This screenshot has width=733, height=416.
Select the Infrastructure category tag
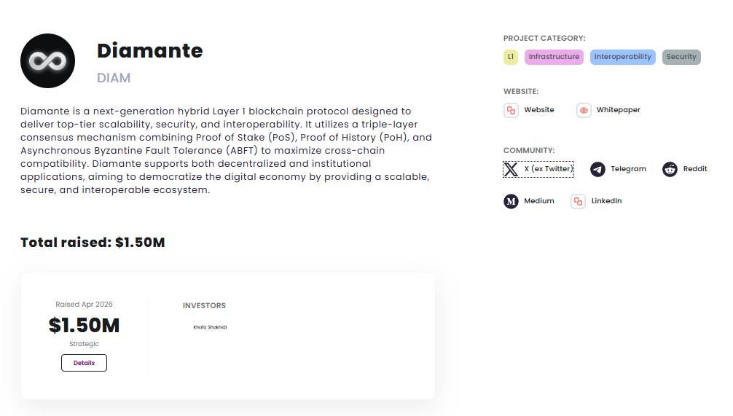tap(554, 57)
